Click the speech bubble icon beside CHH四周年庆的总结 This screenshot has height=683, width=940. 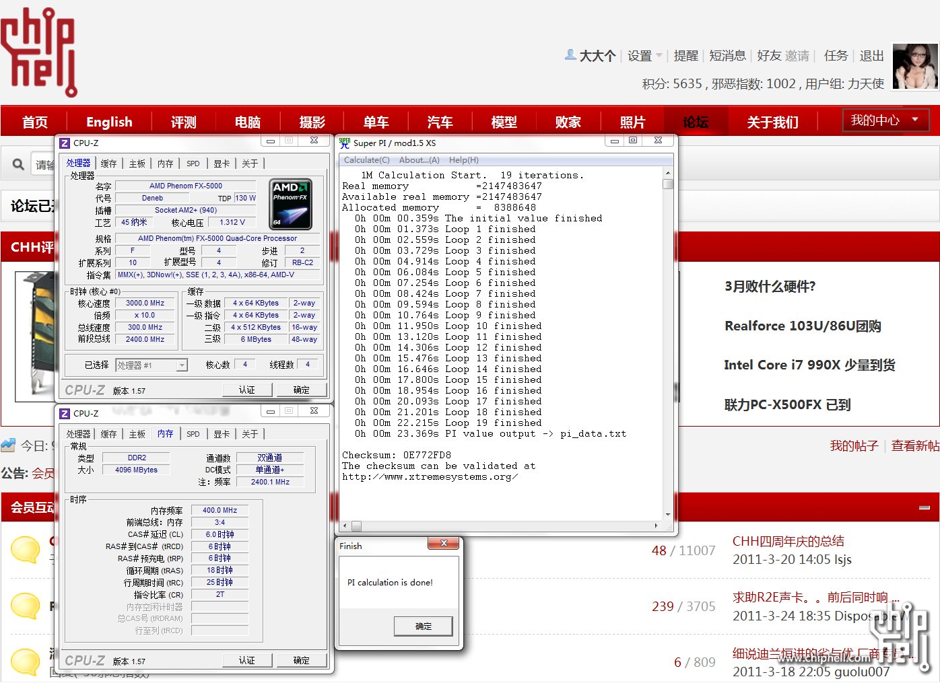tap(26, 549)
